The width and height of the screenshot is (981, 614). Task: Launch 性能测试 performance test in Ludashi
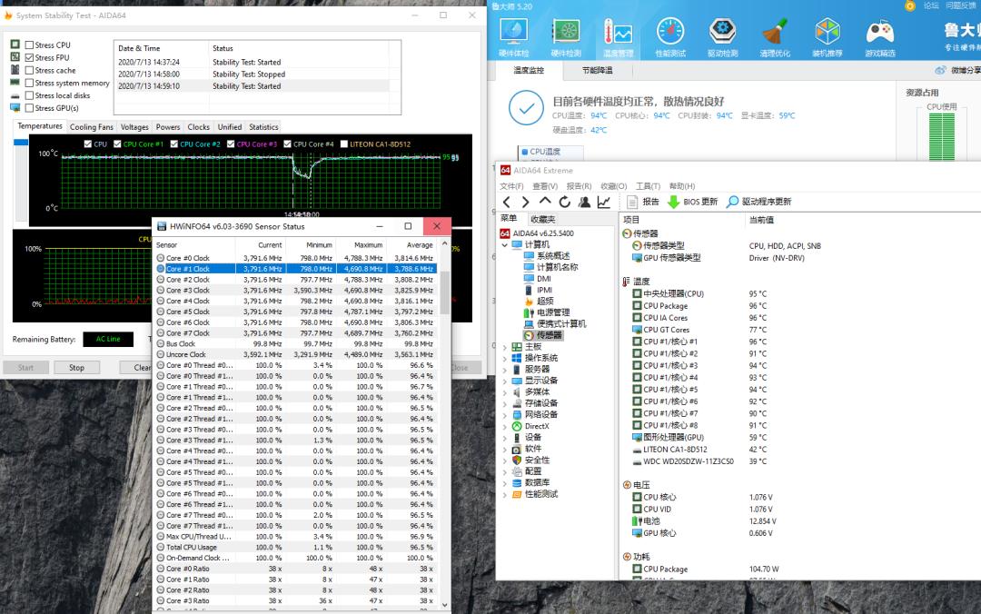pyautogui.click(x=669, y=35)
